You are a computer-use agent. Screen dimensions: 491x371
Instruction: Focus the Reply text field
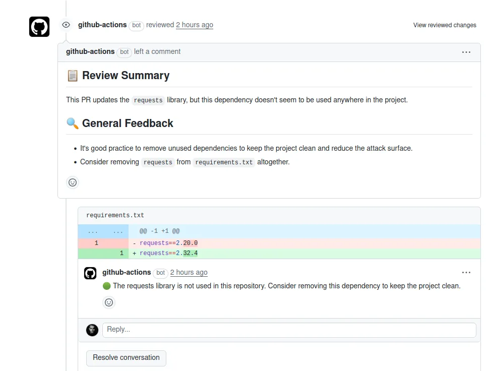[x=289, y=330]
